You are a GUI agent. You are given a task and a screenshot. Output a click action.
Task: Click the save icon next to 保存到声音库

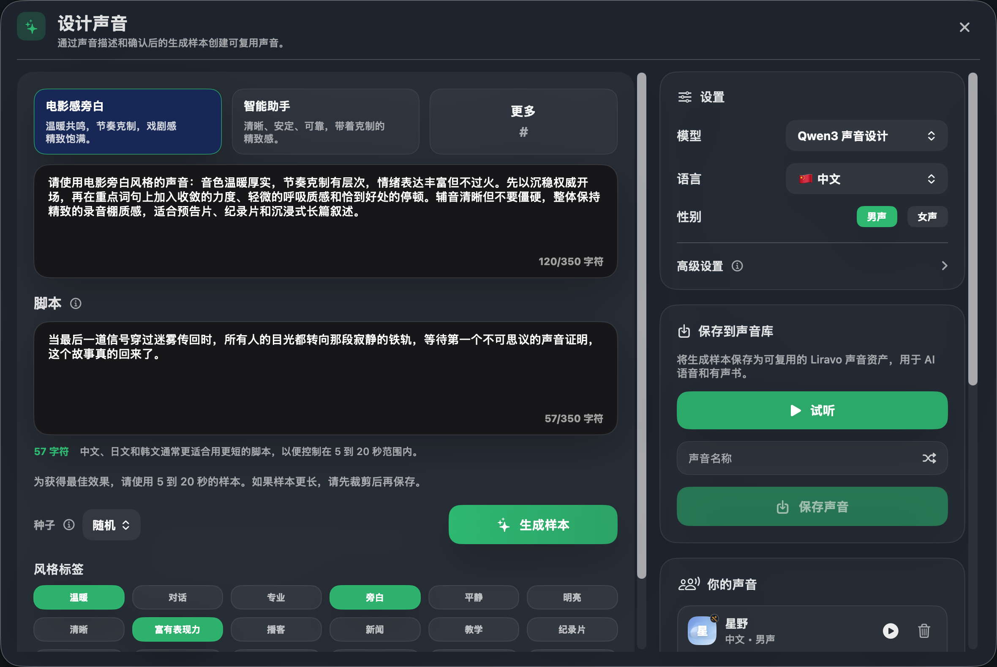point(684,331)
